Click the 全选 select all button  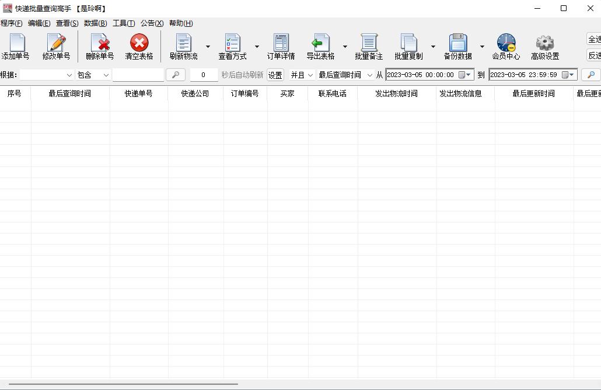tap(594, 40)
